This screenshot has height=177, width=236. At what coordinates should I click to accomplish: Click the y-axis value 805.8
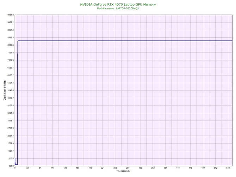click(x=11, y=158)
